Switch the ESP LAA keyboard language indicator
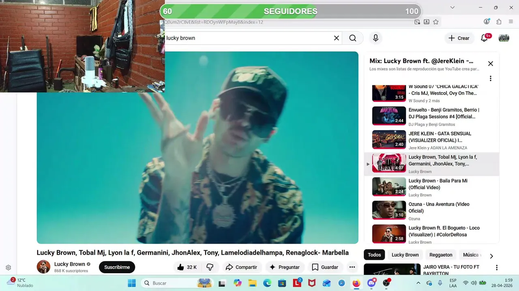 point(453,283)
